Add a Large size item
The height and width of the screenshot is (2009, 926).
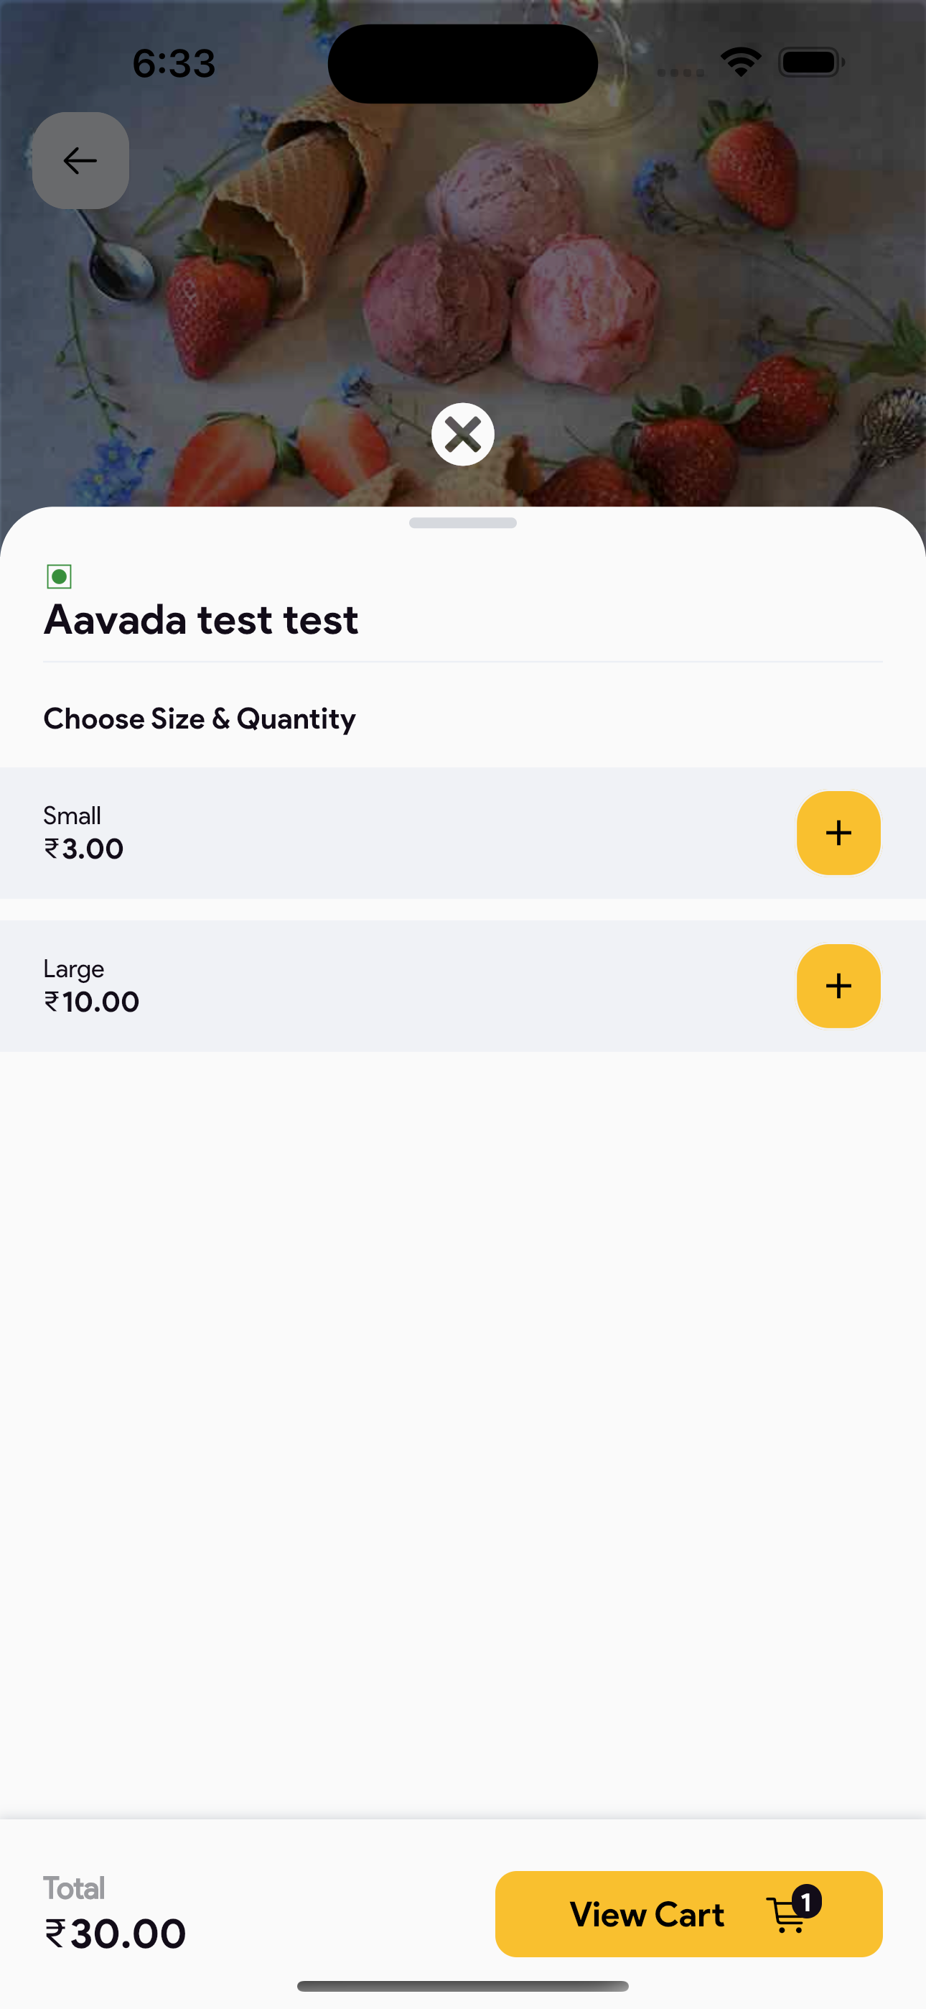click(x=838, y=986)
